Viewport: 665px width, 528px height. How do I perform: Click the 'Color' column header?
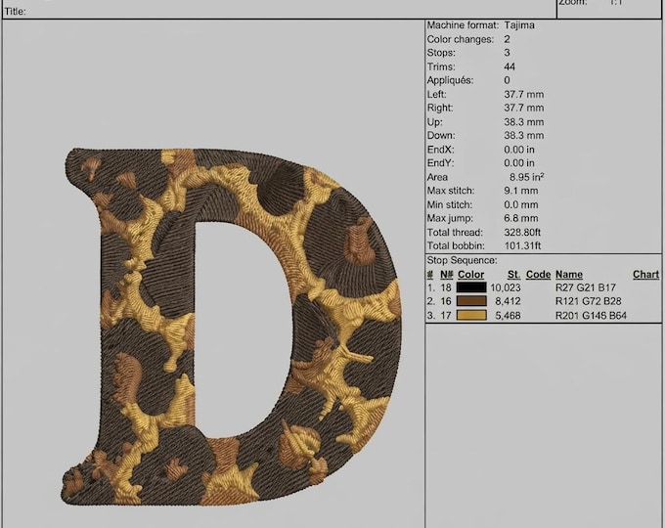(x=470, y=275)
